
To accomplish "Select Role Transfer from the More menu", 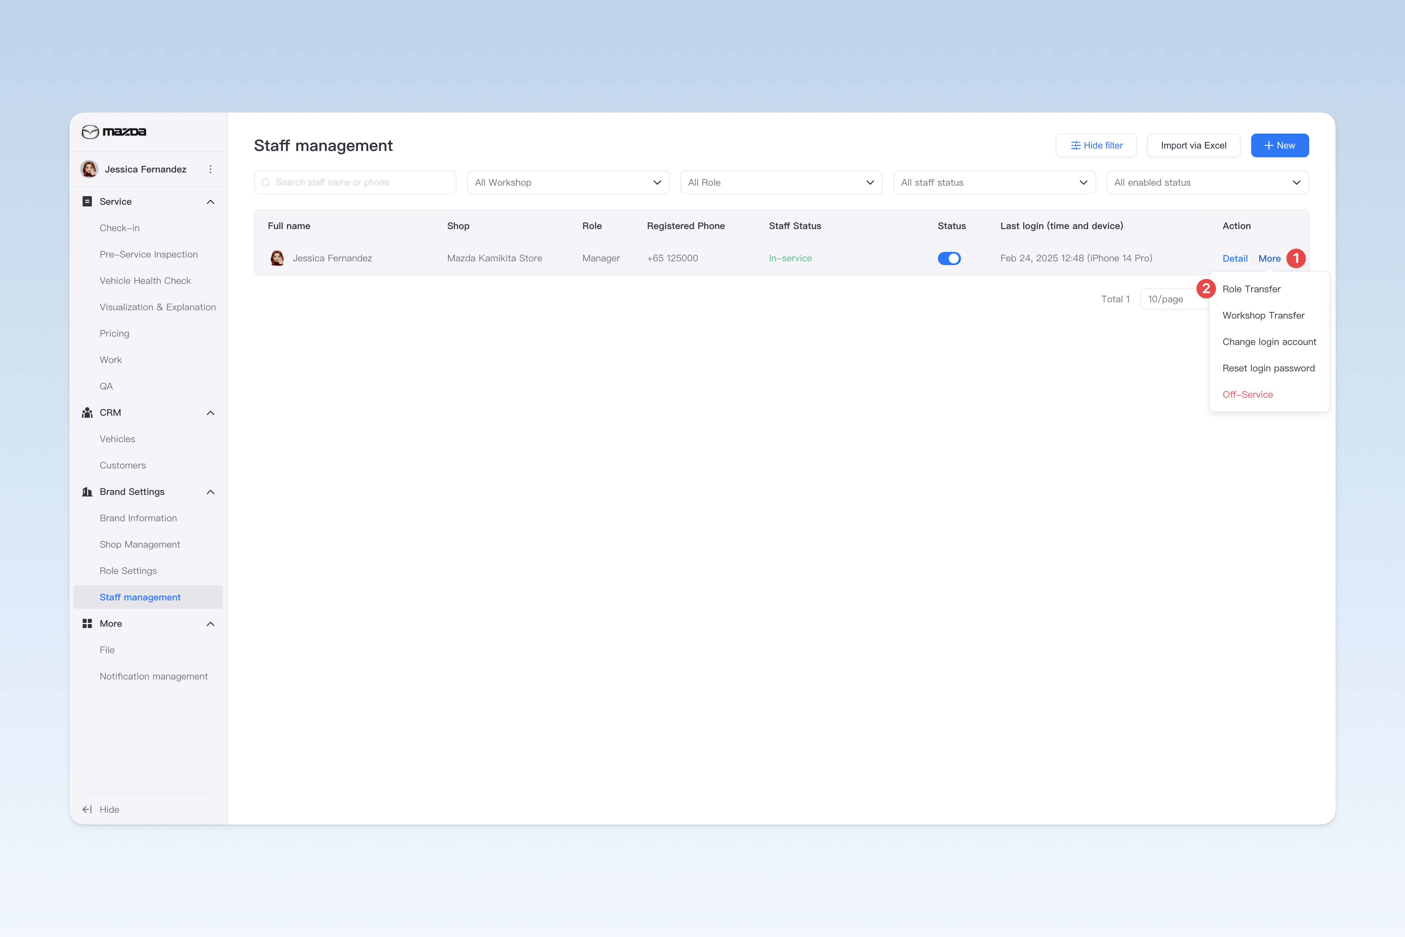I will point(1251,289).
